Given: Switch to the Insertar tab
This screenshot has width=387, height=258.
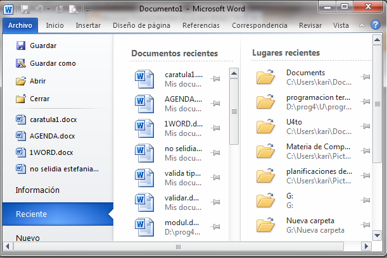Looking at the screenshot, I should (88, 25).
